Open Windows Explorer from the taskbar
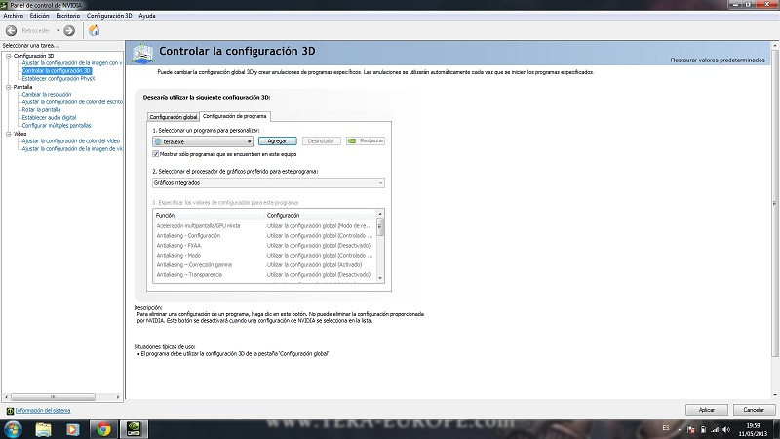The width and height of the screenshot is (780, 439). [x=43, y=429]
